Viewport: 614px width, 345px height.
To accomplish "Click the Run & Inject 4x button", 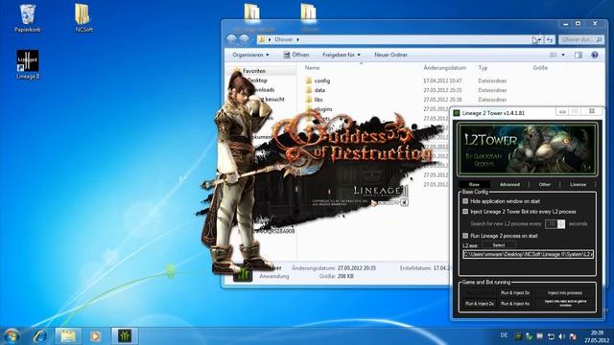I will (x=515, y=304).
